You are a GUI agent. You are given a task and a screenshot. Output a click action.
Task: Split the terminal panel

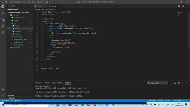pyautogui.click(x=175, y=83)
